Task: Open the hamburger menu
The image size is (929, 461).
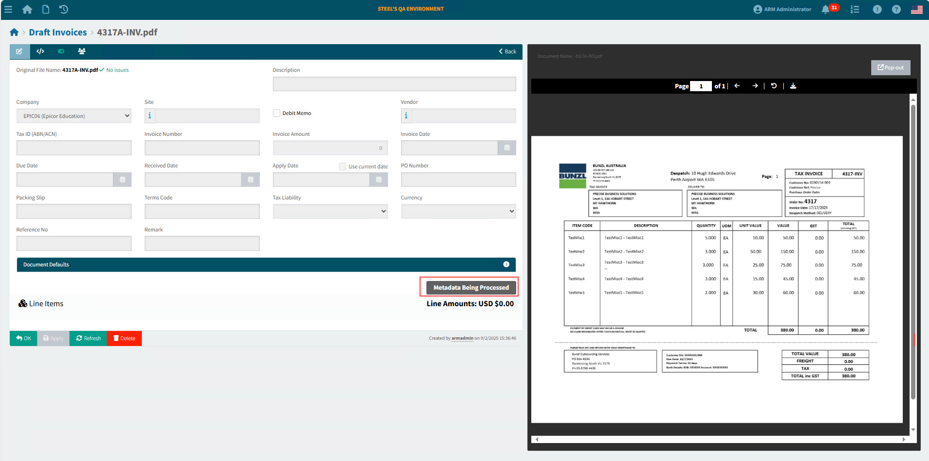Action: pos(8,9)
